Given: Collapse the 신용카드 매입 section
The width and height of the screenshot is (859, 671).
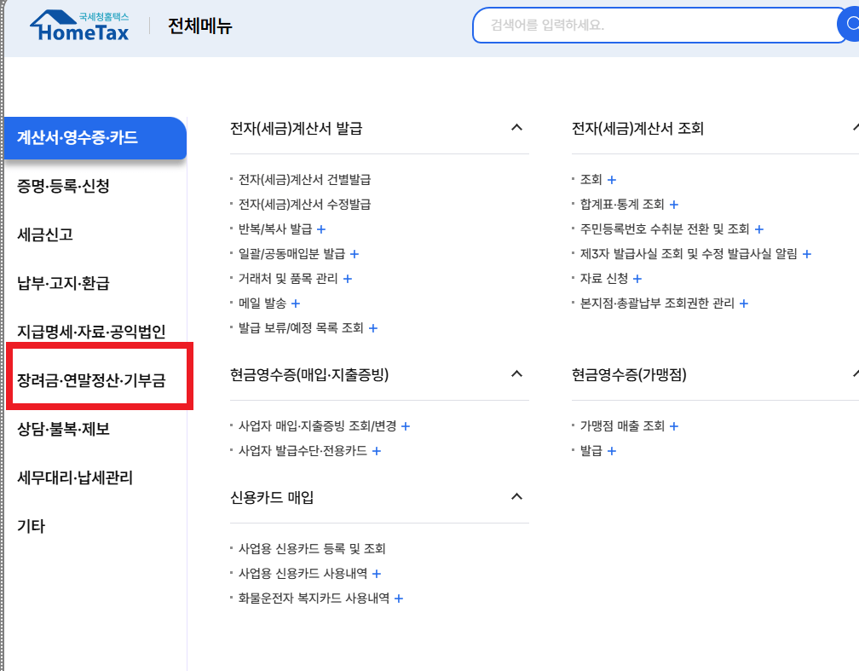Looking at the screenshot, I should 516,497.
